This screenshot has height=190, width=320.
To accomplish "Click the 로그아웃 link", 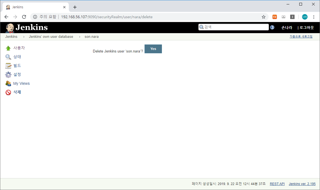I will pos(306,28).
